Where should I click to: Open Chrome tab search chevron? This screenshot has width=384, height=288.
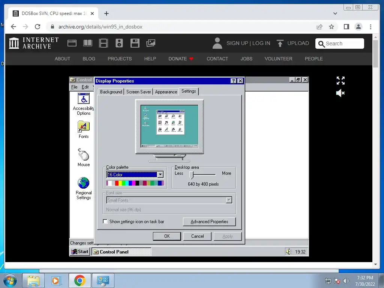pos(335,13)
